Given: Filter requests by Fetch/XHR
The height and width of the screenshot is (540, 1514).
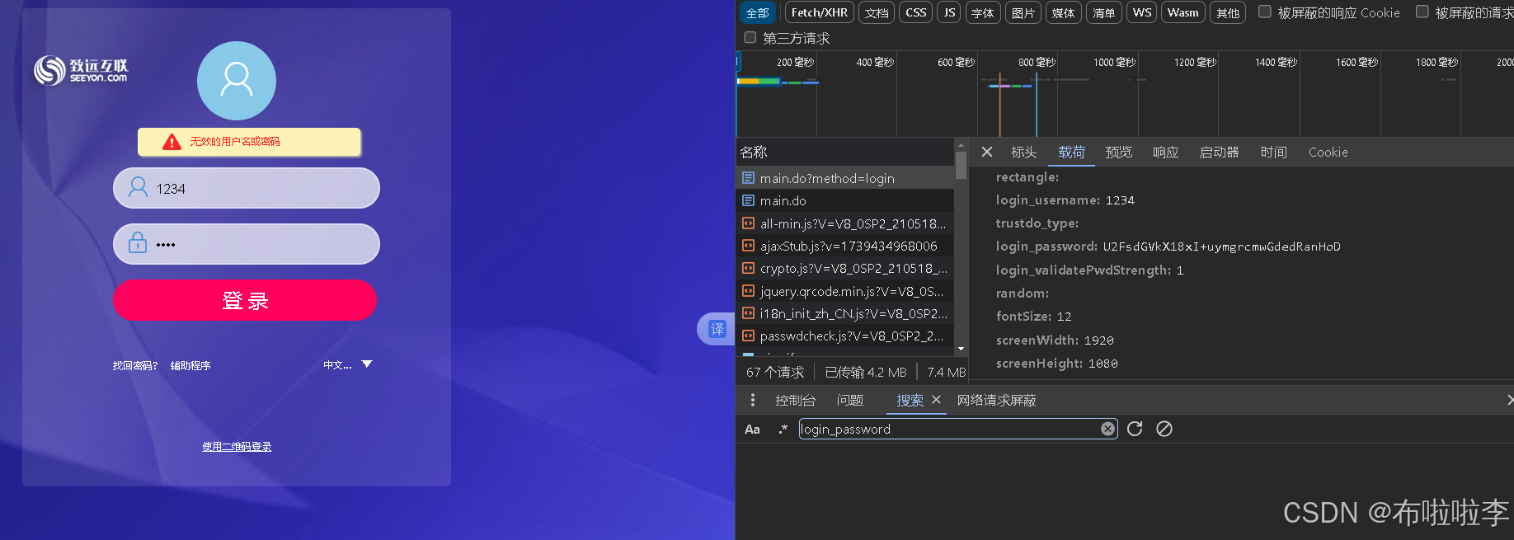Looking at the screenshot, I should click(819, 12).
